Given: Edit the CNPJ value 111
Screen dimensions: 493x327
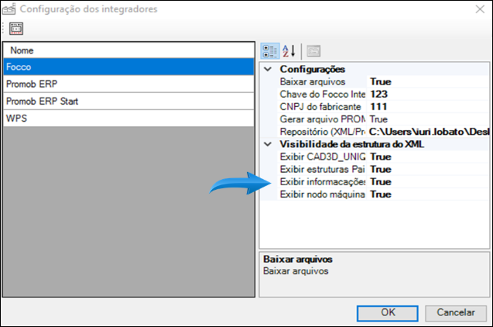Looking at the screenshot, I should (x=427, y=107).
